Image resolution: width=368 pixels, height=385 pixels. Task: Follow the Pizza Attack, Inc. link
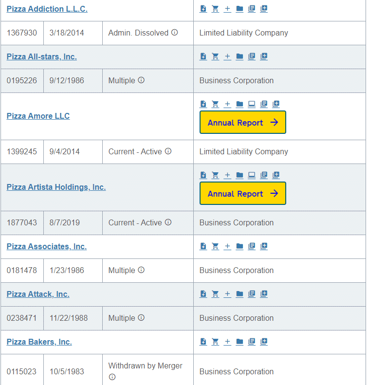[38, 294]
